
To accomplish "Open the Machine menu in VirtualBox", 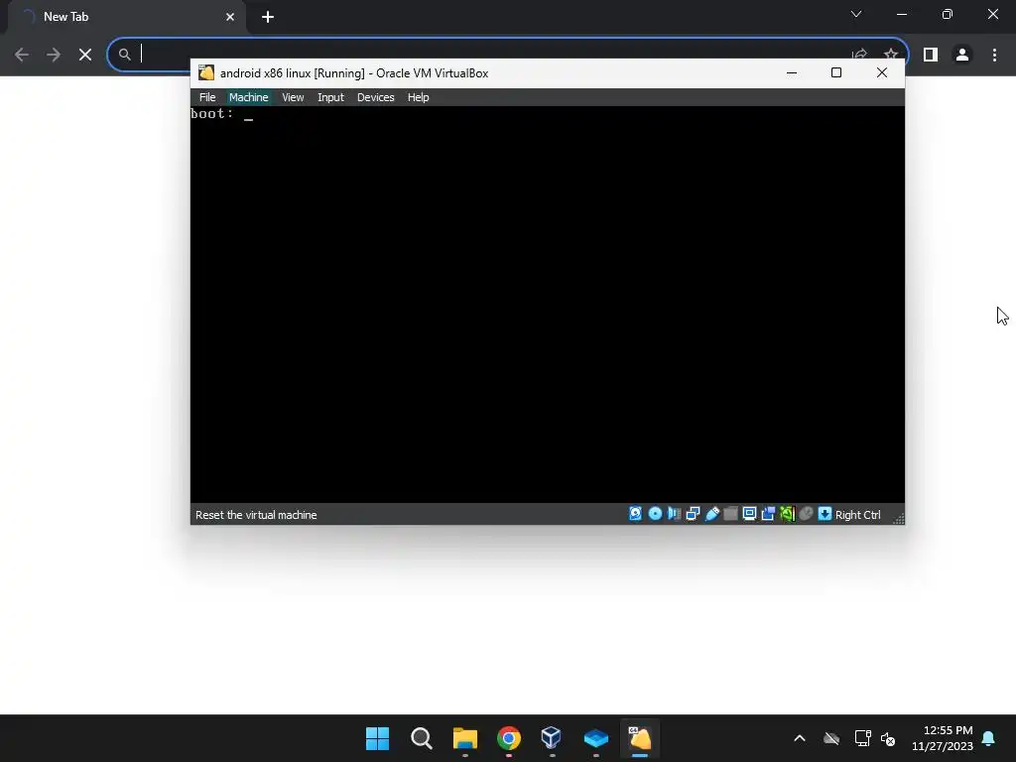I will (248, 97).
